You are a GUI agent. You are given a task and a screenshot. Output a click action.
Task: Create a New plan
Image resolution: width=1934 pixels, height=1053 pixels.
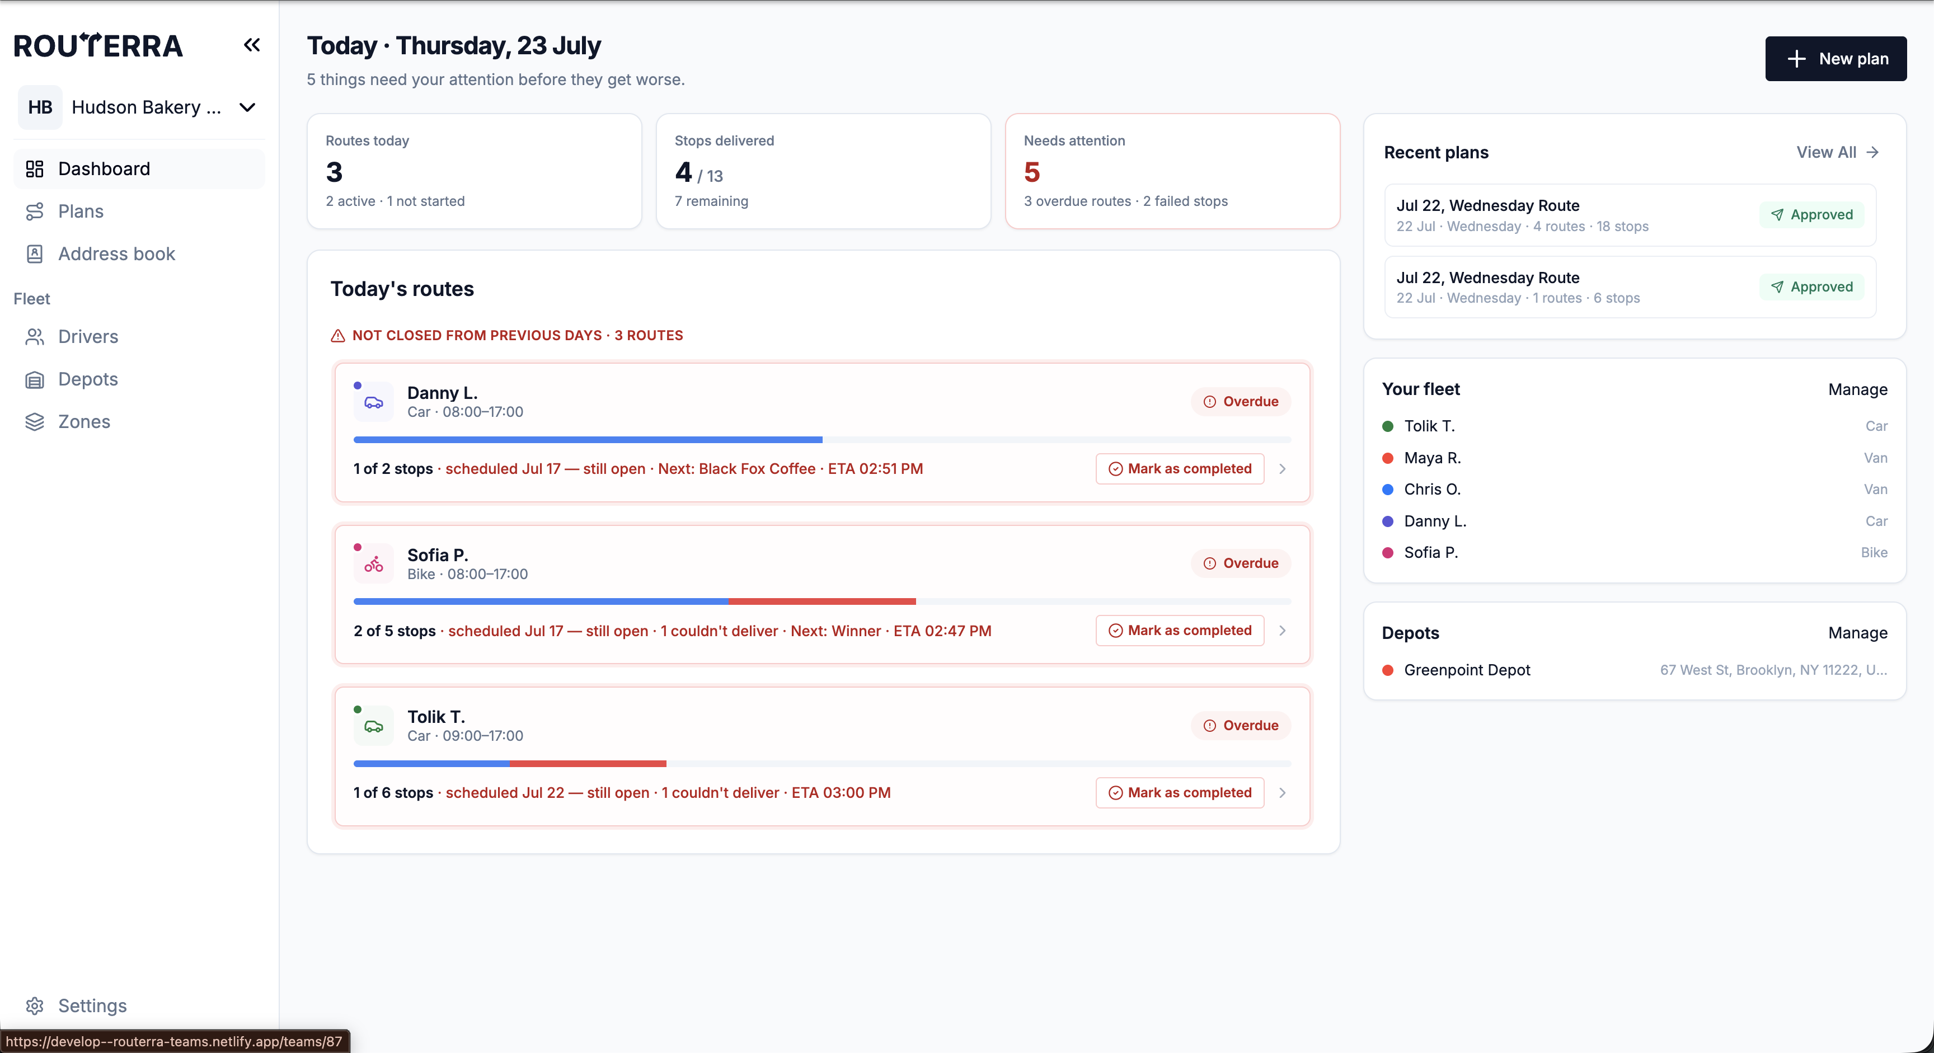coord(1836,59)
